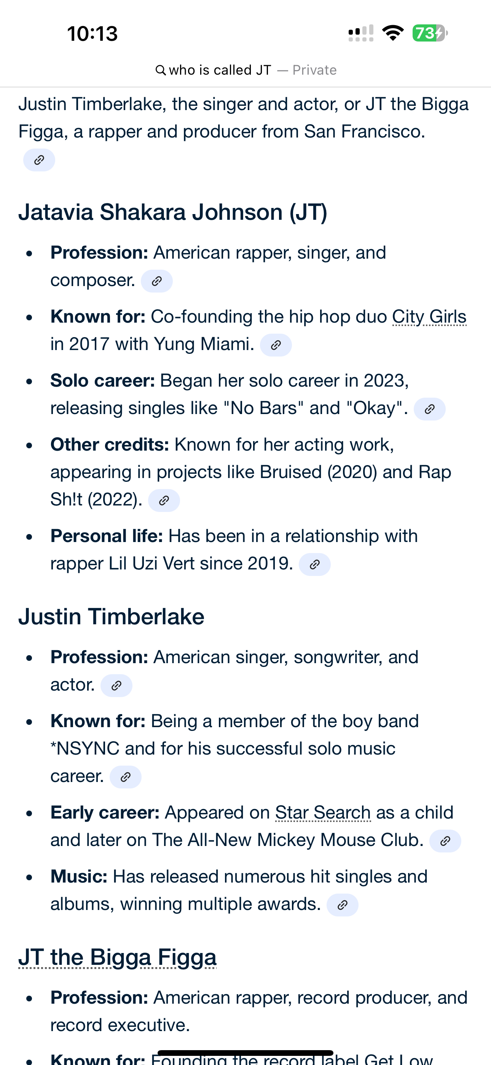Screen dimensions: 491x1065
Task: Tap the 'who is called JT' search field
Action: point(245,70)
